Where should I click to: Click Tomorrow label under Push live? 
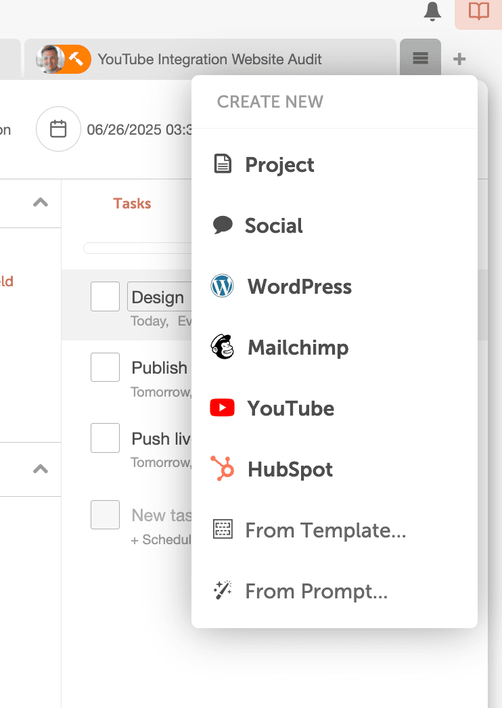tap(161, 462)
